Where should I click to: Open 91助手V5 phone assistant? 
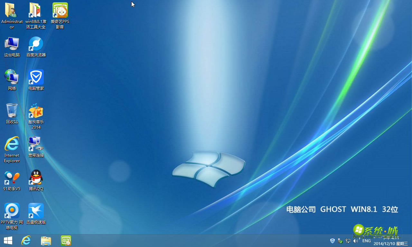[x=12, y=177]
